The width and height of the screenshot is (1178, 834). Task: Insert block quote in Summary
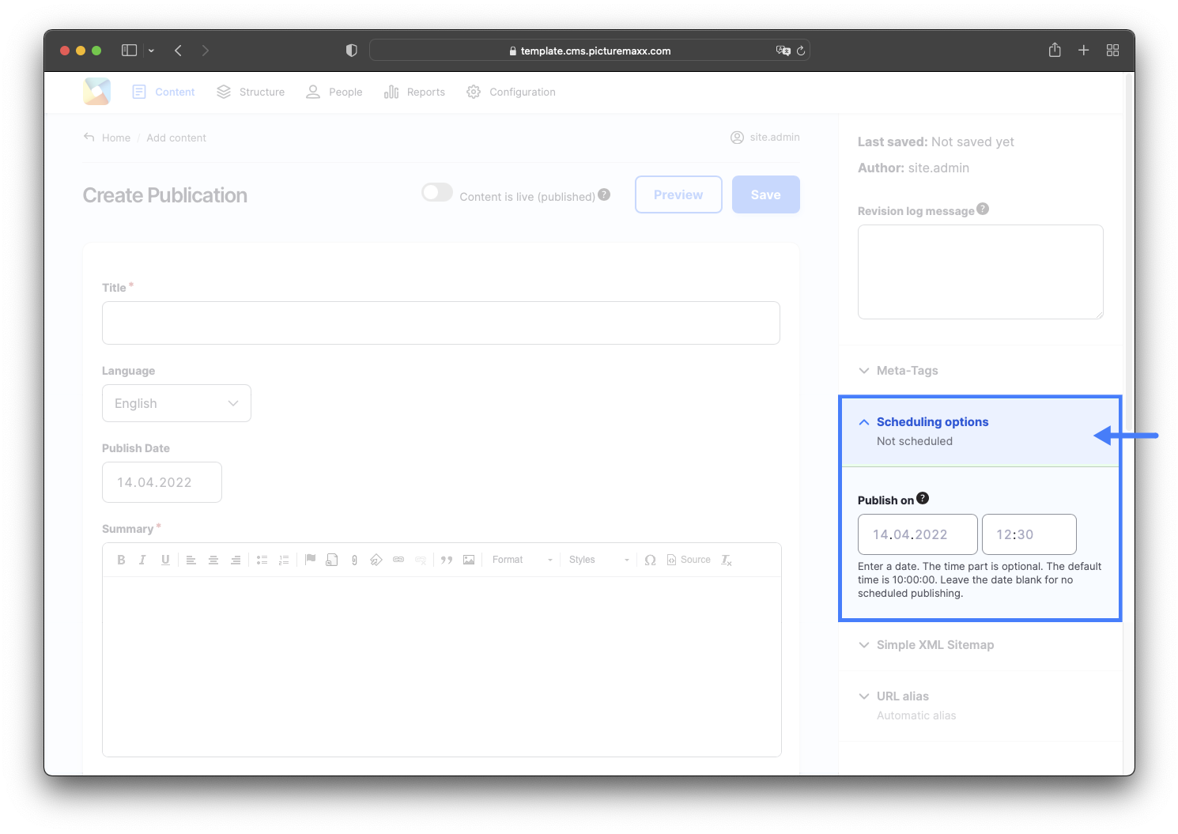click(447, 560)
